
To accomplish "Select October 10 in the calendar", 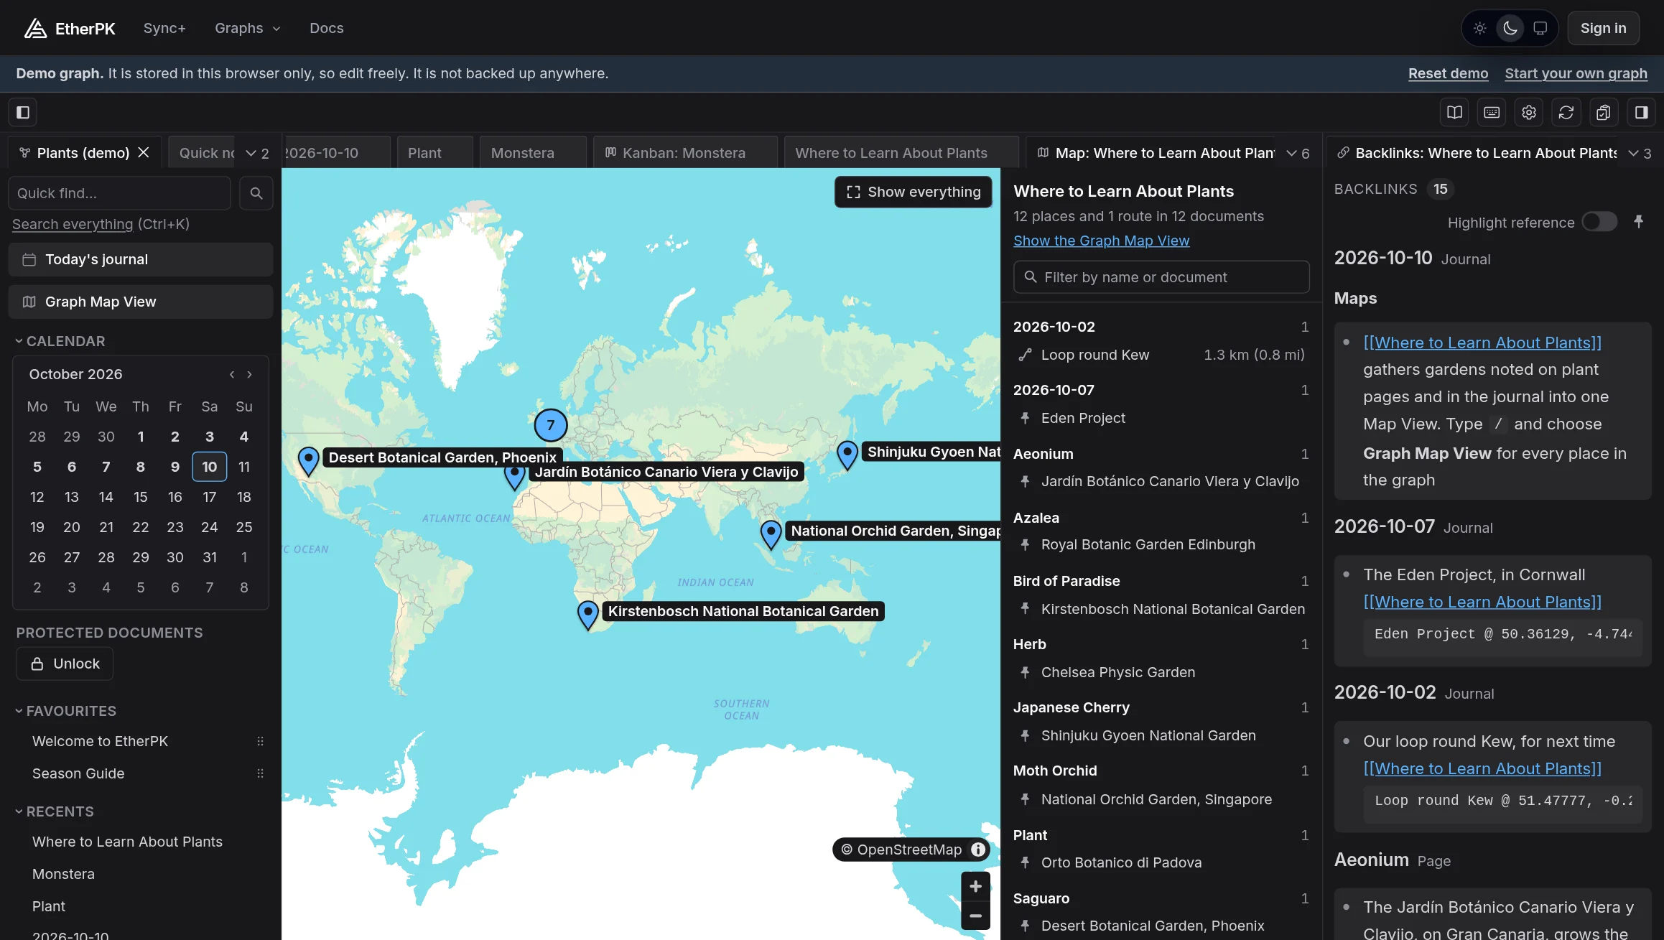I will coord(209,467).
